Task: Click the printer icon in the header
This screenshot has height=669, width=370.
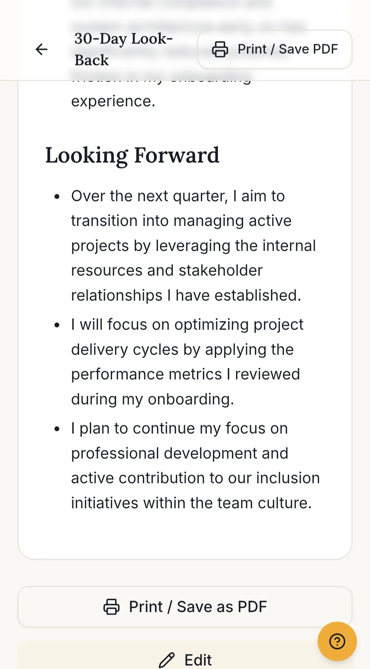Action: point(220,49)
